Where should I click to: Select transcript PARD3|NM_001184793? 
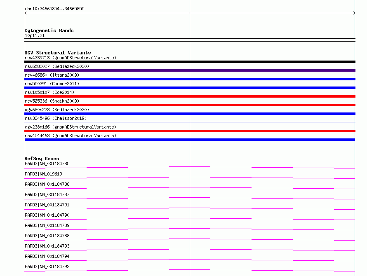point(47,246)
